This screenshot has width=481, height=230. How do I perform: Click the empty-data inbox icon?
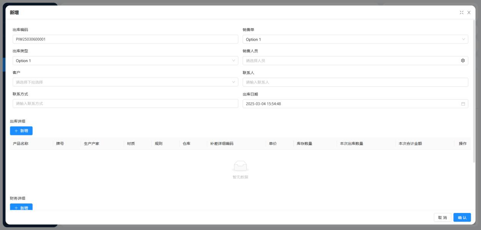240,166
